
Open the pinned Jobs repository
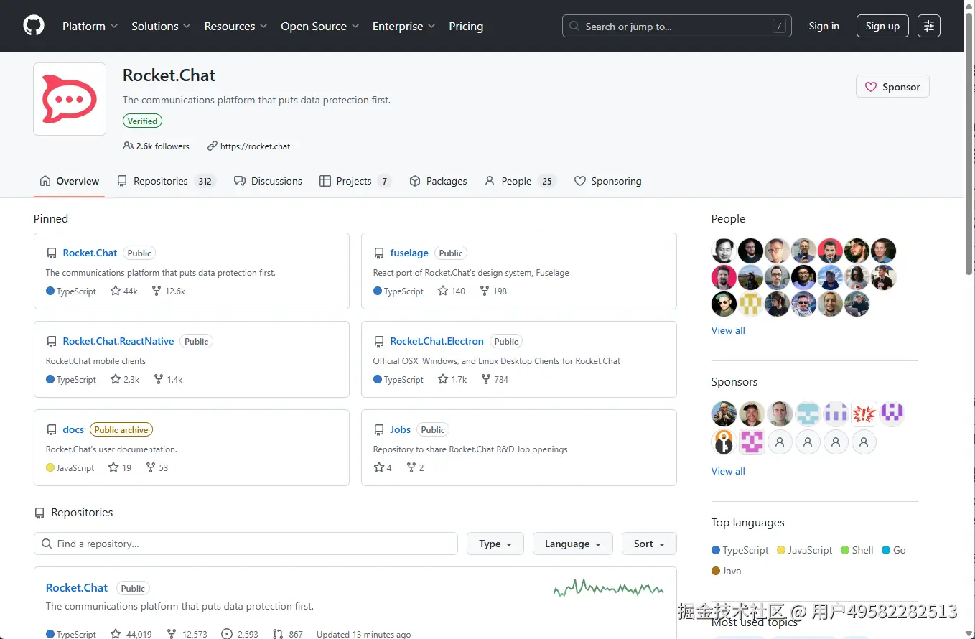point(401,429)
